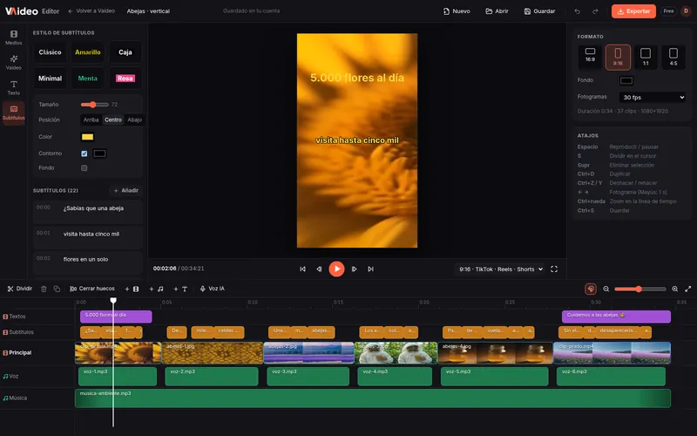Open the Fotogramas 30 fps dropdown

(652, 97)
